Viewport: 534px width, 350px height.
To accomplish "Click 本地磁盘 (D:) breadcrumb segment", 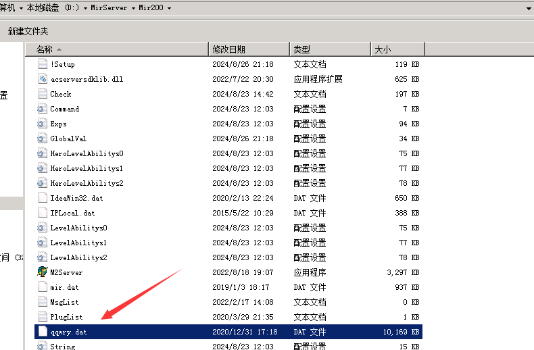I will pyautogui.click(x=53, y=7).
